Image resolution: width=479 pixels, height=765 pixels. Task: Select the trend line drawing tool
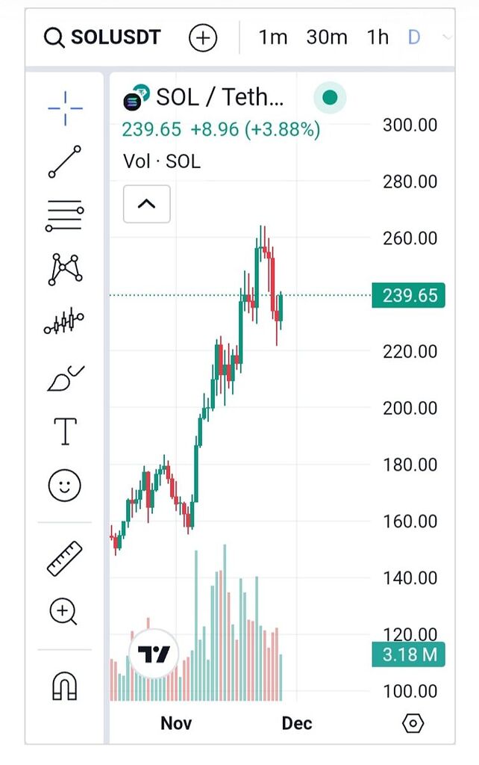[x=65, y=161]
